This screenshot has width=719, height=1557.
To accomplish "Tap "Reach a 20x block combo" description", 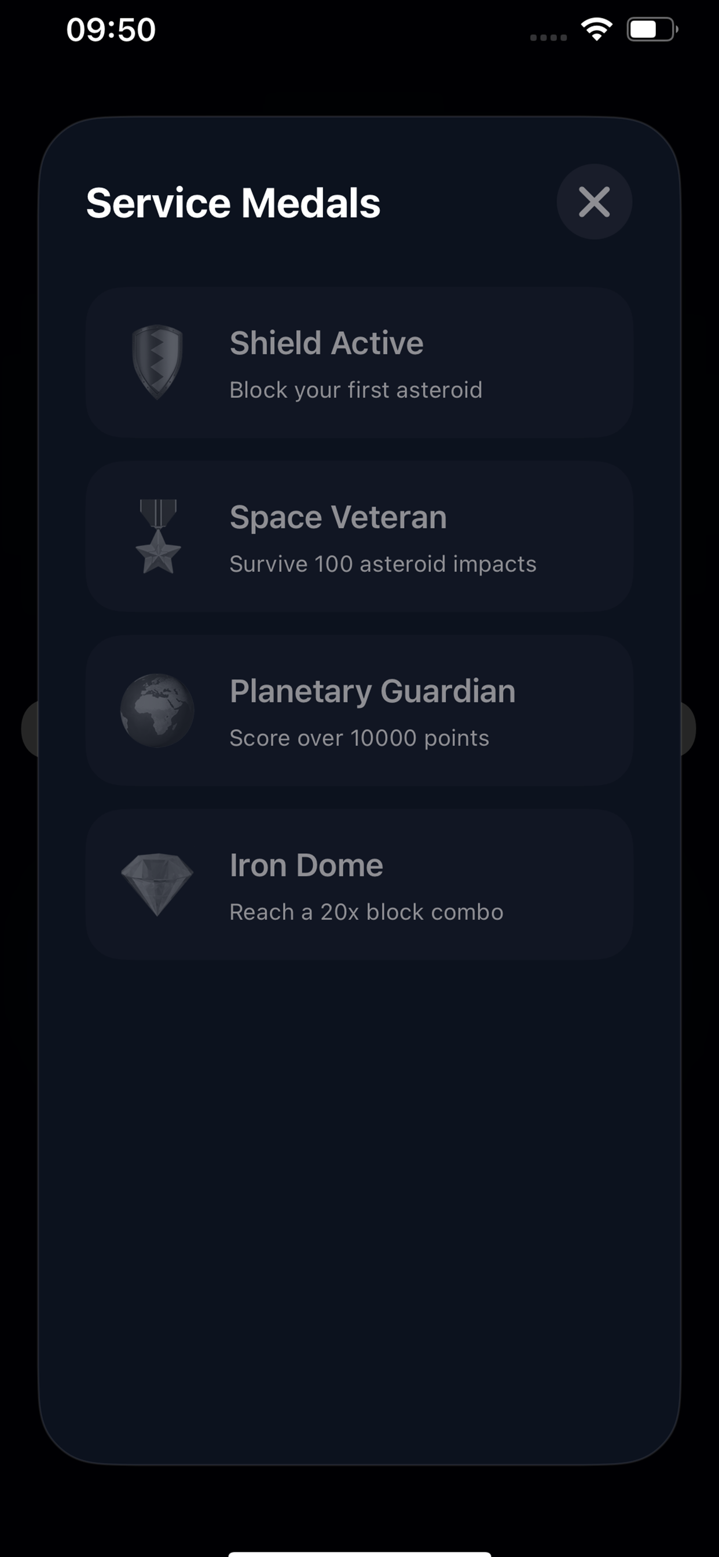I will (366, 913).
